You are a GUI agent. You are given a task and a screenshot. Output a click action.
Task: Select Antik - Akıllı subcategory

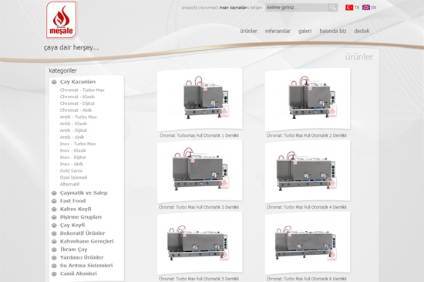point(72,137)
